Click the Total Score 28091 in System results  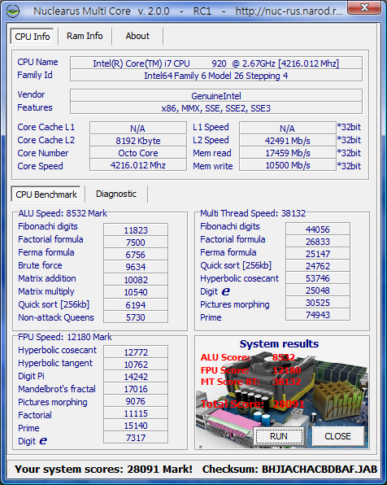289,404
